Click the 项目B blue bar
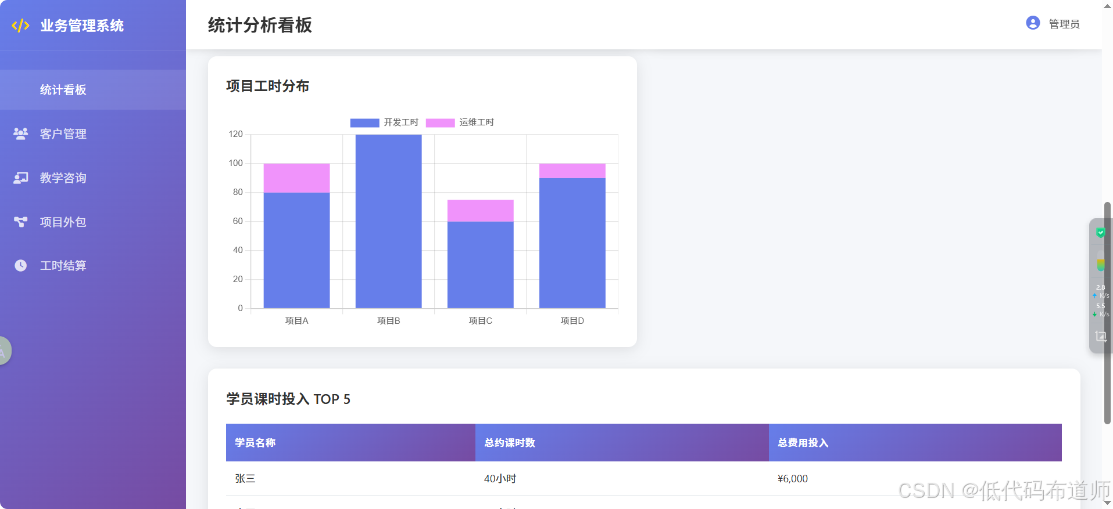Viewport: 1113px width, 509px height. [x=388, y=221]
